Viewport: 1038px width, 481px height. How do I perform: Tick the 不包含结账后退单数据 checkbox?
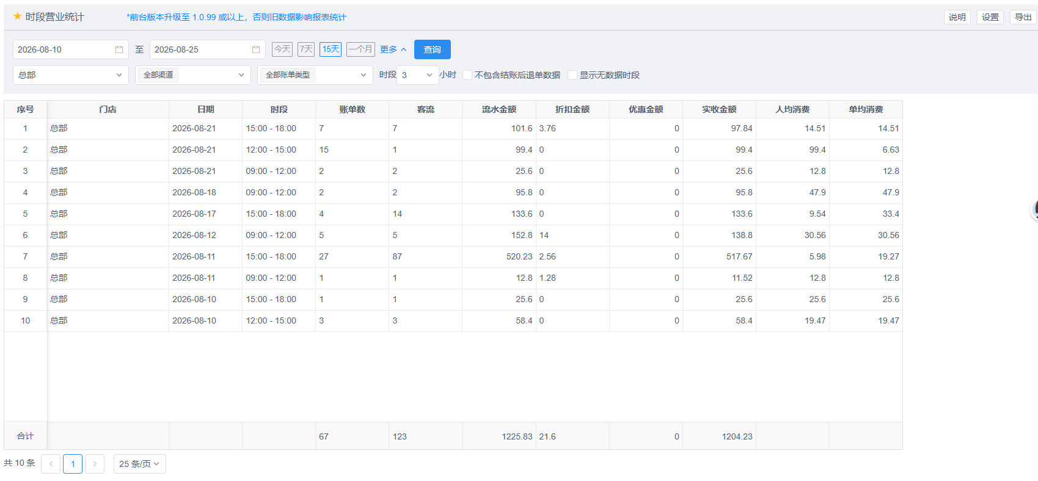[x=467, y=75]
